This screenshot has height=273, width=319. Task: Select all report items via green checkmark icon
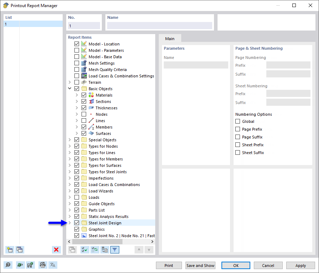(x=84, y=250)
